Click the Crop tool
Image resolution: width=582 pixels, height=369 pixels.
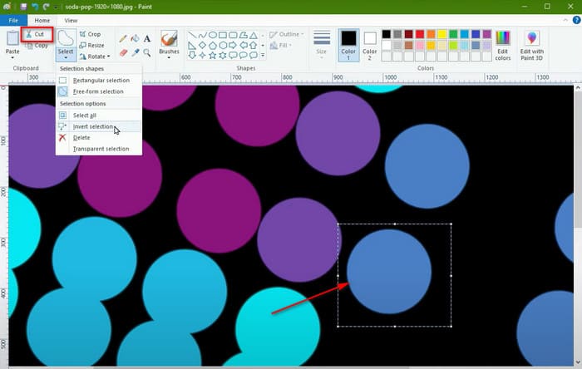click(x=90, y=34)
